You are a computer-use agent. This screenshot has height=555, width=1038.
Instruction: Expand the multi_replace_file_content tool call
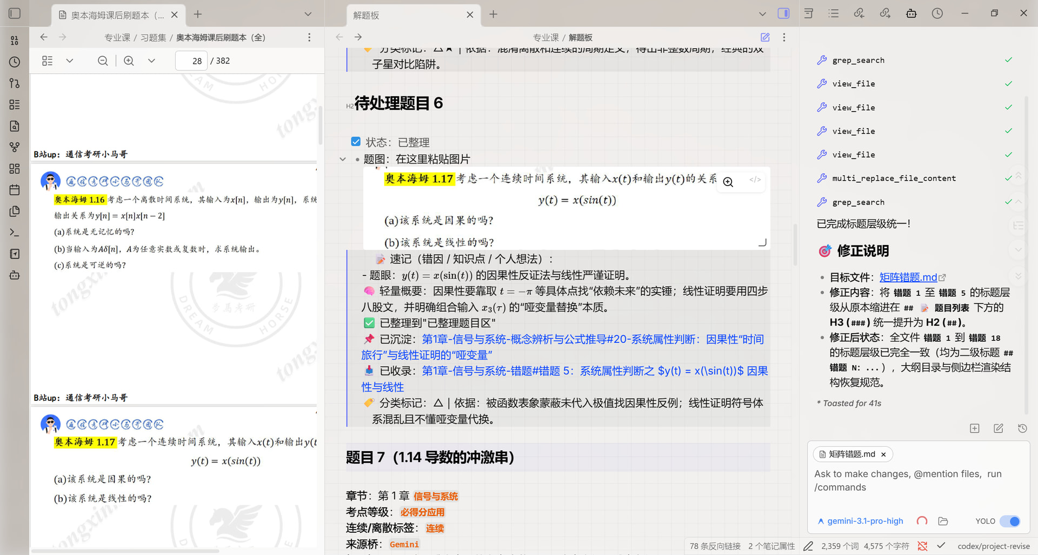click(x=914, y=178)
